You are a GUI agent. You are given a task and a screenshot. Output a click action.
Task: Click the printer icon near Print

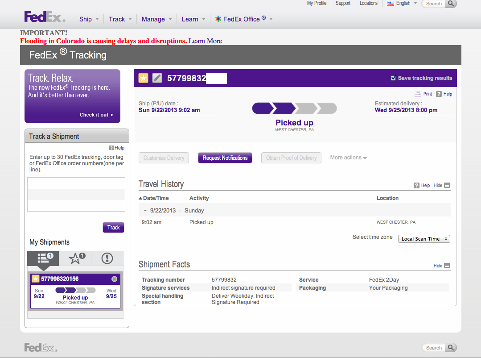[x=418, y=94]
